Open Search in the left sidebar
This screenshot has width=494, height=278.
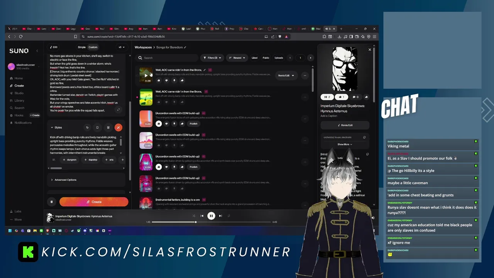19,108
